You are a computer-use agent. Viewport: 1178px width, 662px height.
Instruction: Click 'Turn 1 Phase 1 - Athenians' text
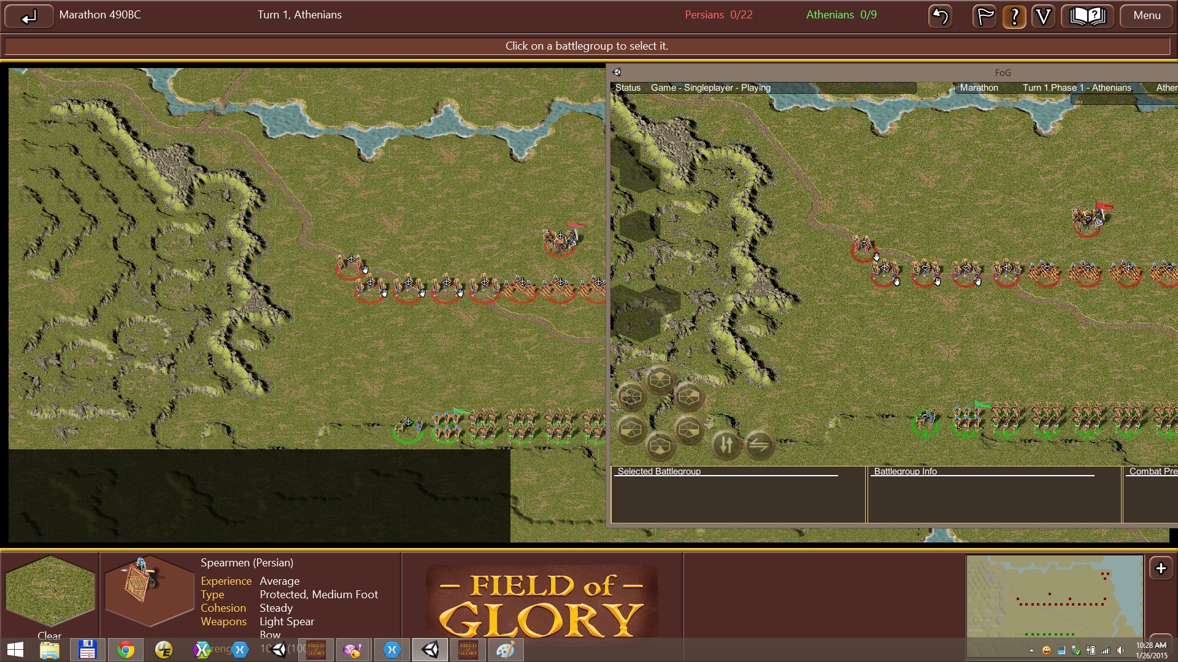click(x=1077, y=88)
